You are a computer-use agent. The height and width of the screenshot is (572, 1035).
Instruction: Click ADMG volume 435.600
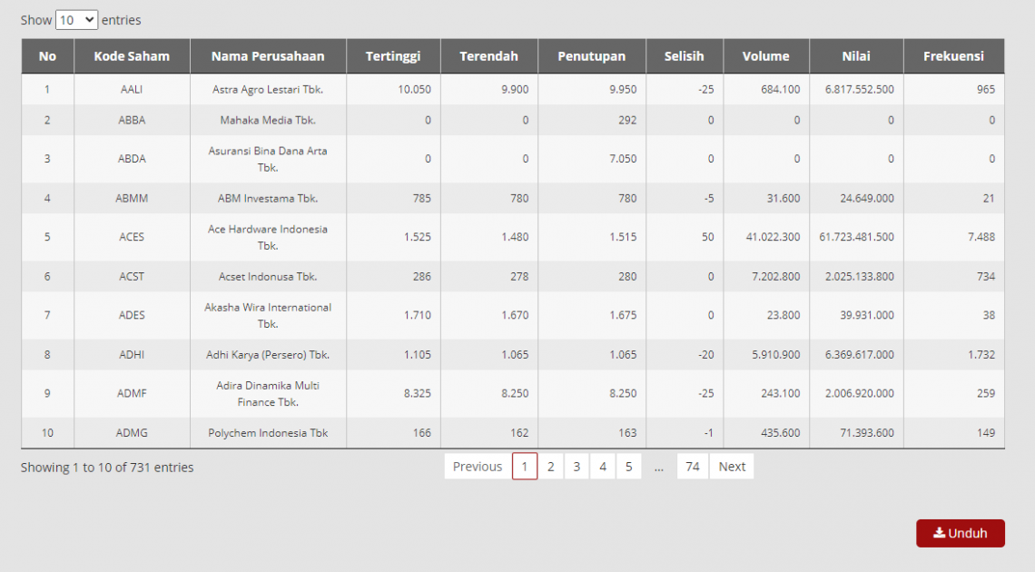click(x=780, y=433)
